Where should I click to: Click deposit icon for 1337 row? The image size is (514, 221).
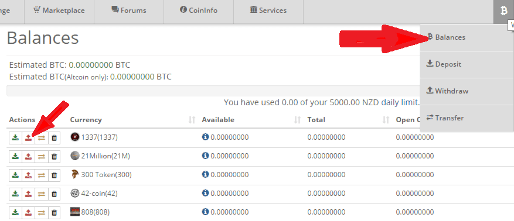coord(15,138)
